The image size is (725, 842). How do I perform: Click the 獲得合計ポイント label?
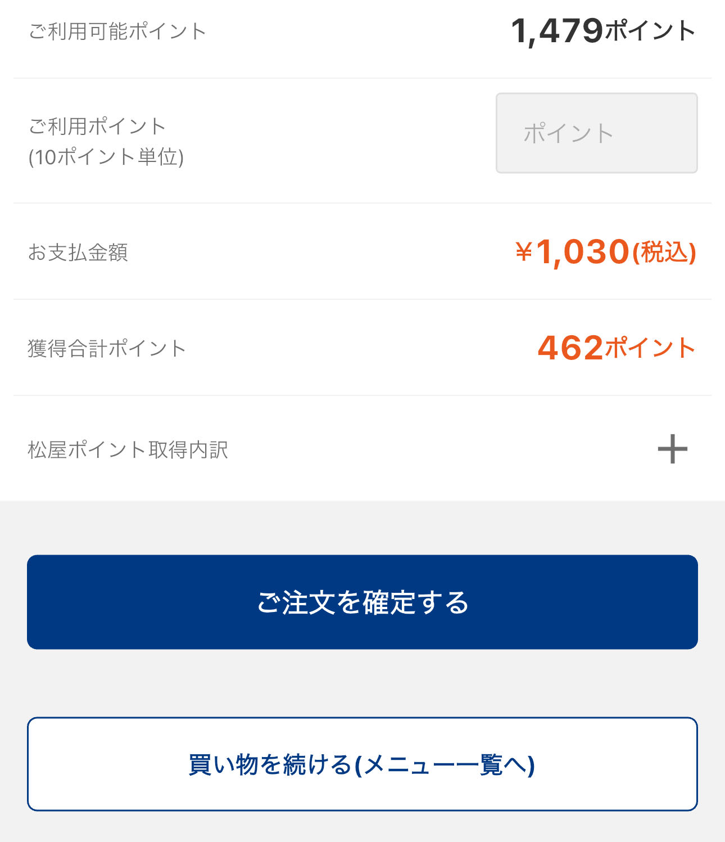tap(107, 348)
